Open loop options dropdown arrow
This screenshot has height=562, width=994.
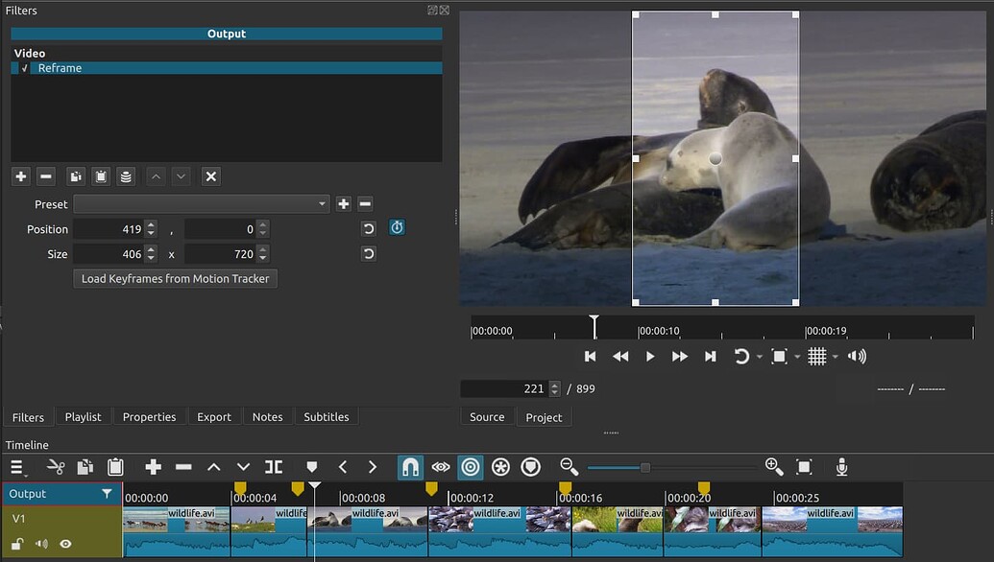760,357
